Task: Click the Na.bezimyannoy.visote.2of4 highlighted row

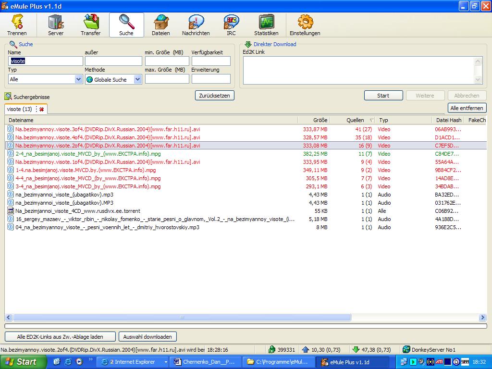Action: coord(246,146)
